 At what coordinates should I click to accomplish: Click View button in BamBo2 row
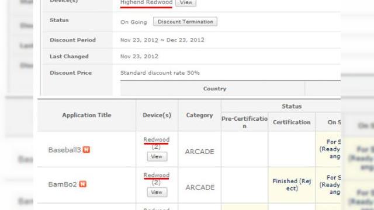[157, 192]
